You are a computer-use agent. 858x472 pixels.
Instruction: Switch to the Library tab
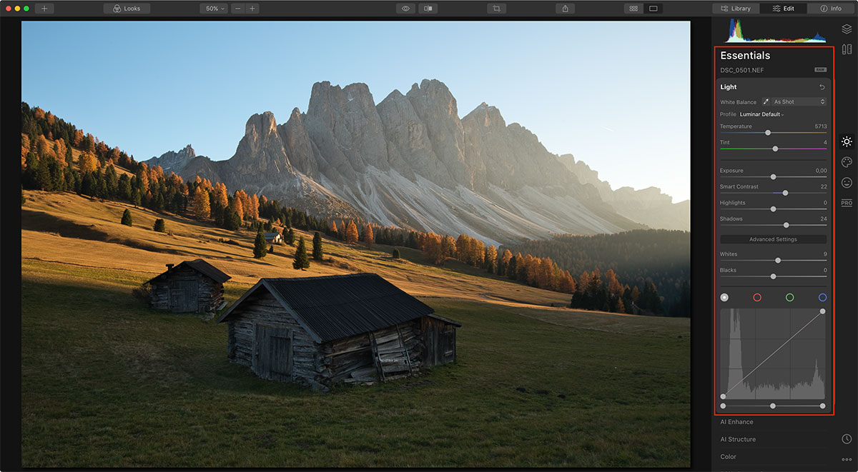(x=736, y=9)
